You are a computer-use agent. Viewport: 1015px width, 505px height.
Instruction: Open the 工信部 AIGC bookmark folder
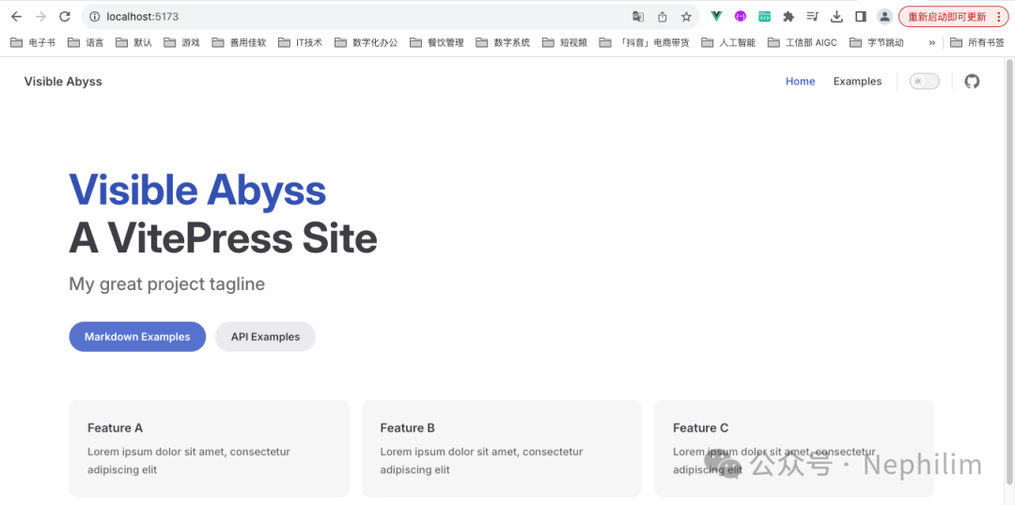click(x=802, y=42)
